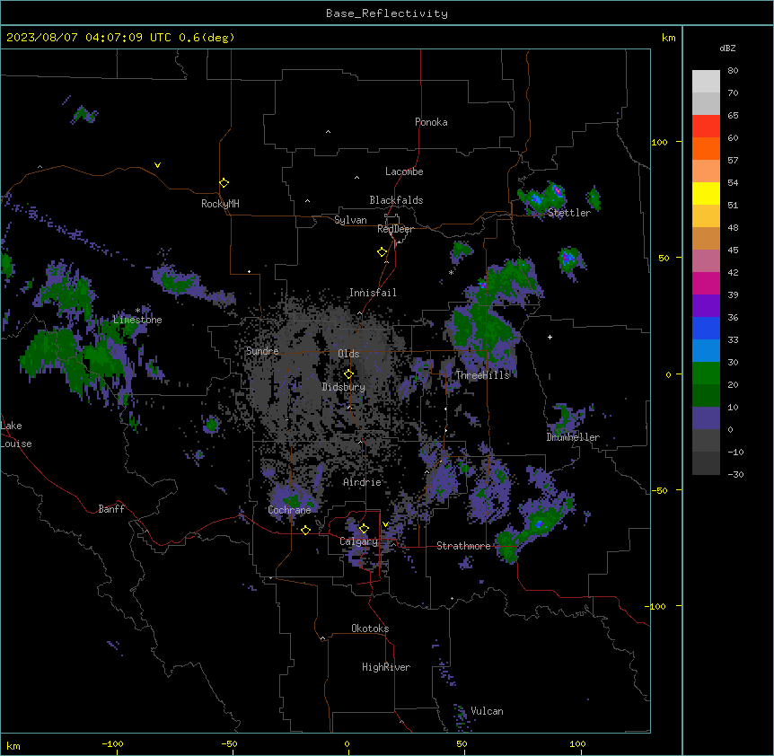
Task: Click the 0 tick on bottom axis
Action: (x=347, y=743)
